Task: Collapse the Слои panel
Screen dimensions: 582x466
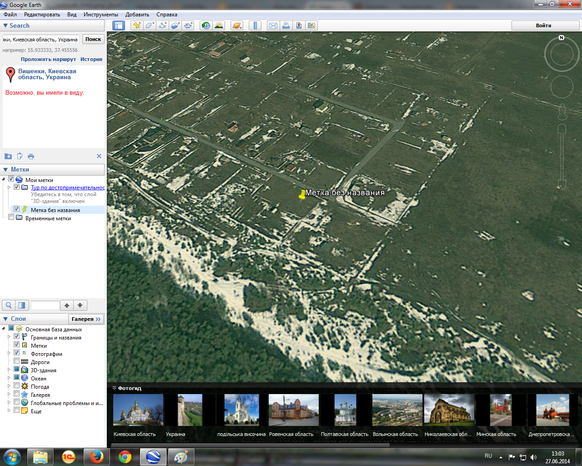Action: pyautogui.click(x=5, y=319)
